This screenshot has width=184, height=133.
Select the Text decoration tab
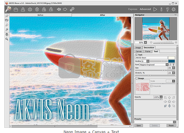point(156,51)
